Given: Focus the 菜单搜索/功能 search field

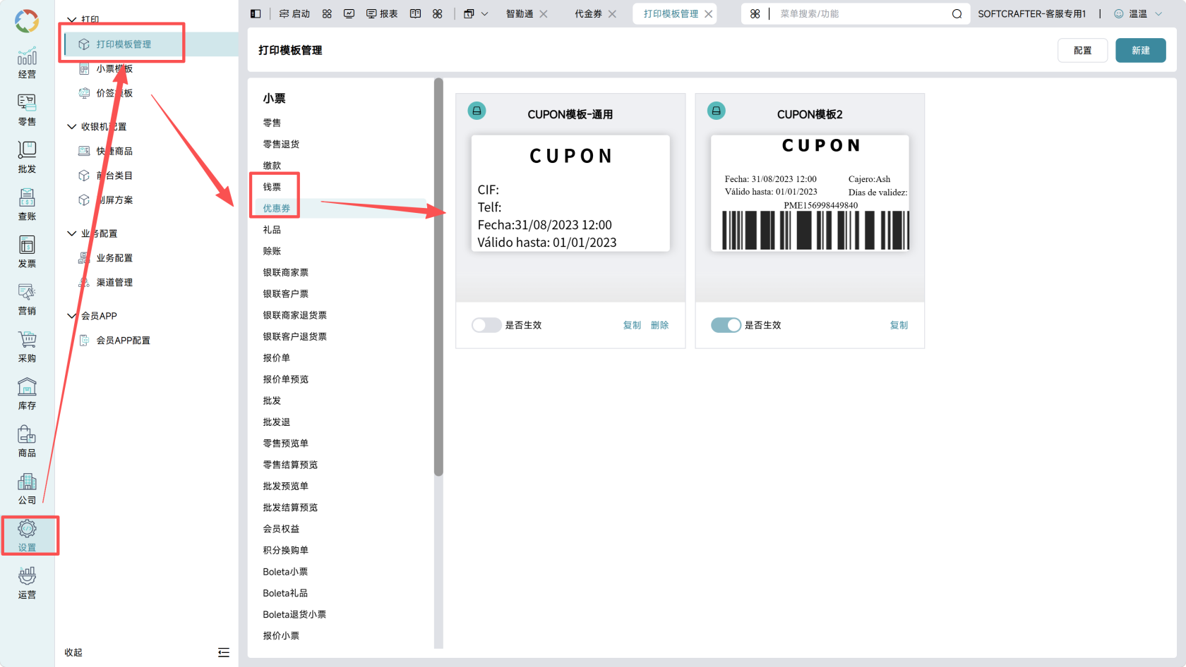Looking at the screenshot, I should click(x=861, y=14).
